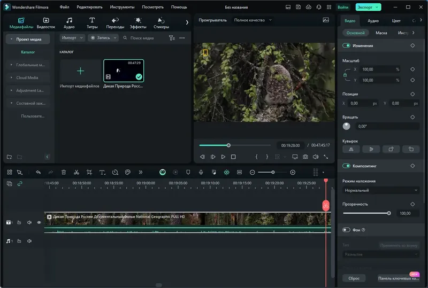Screen dimensions: 428x288
Task: Open the Инструменты menu
Action: tap(122, 7)
